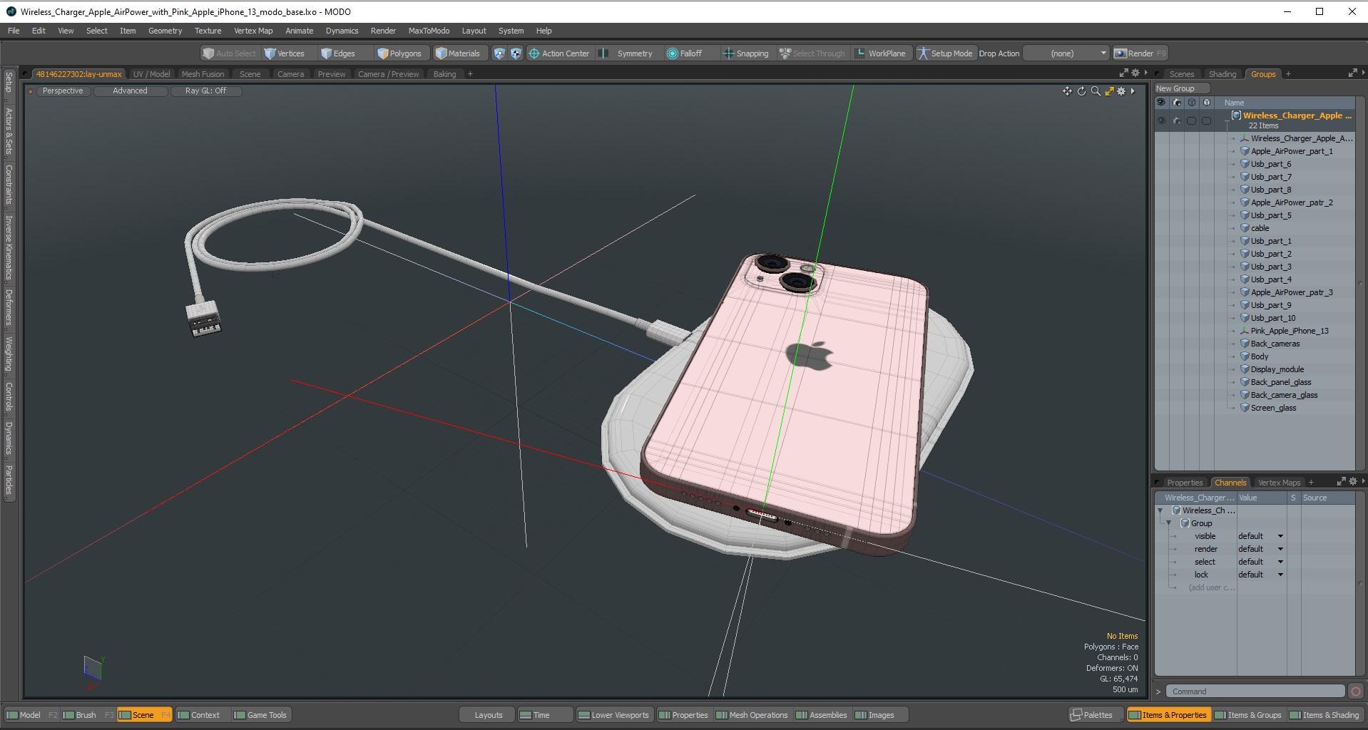Click the orange viewport maximize icon
The width and height of the screenshot is (1368, 730).
coord(1109,91)
